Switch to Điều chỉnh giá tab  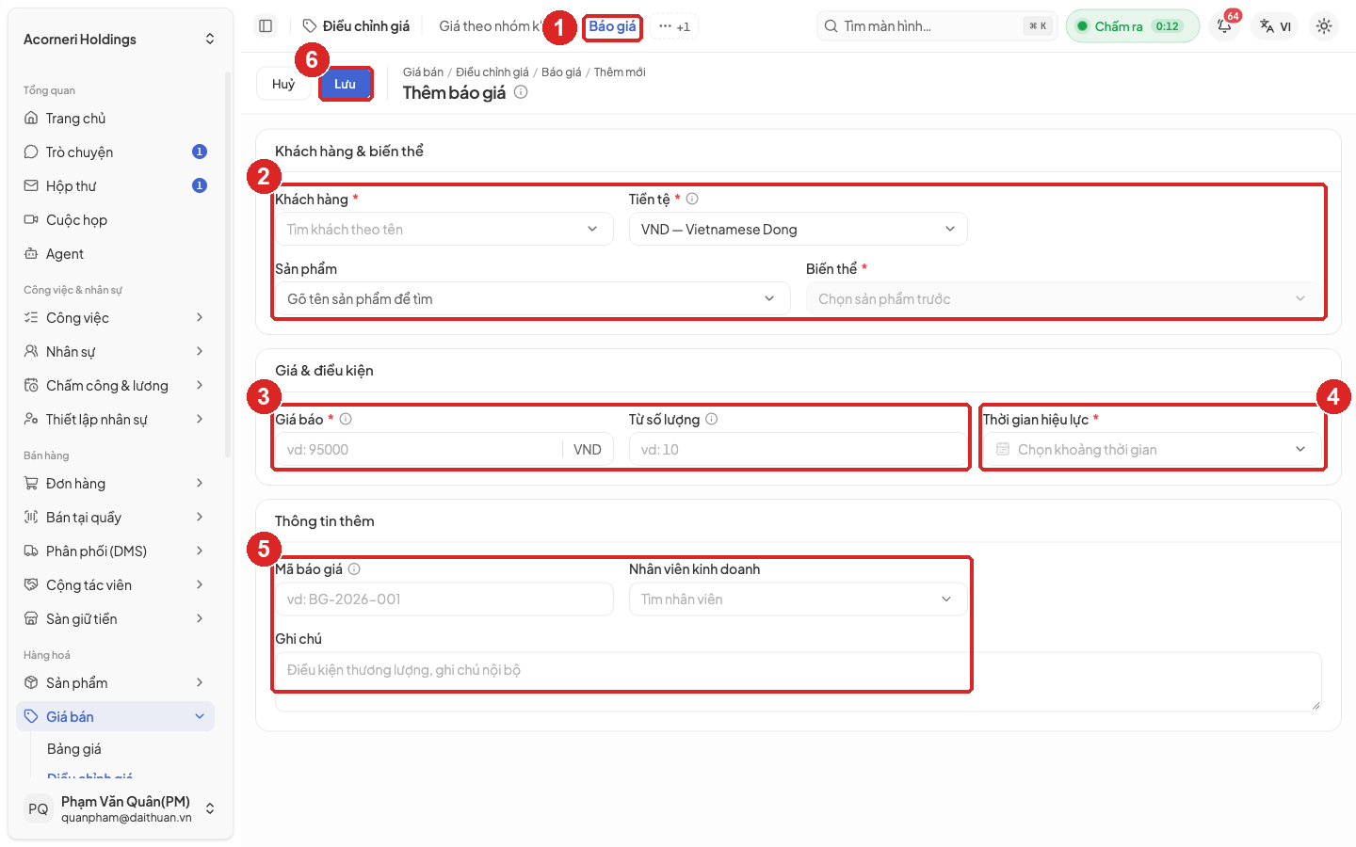click(357, 26)
